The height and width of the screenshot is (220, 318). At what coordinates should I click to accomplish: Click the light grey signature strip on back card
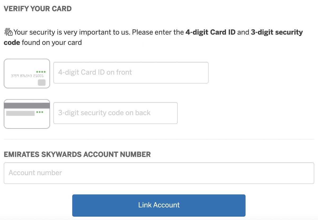pyautogui.click(x=20, y=113)
